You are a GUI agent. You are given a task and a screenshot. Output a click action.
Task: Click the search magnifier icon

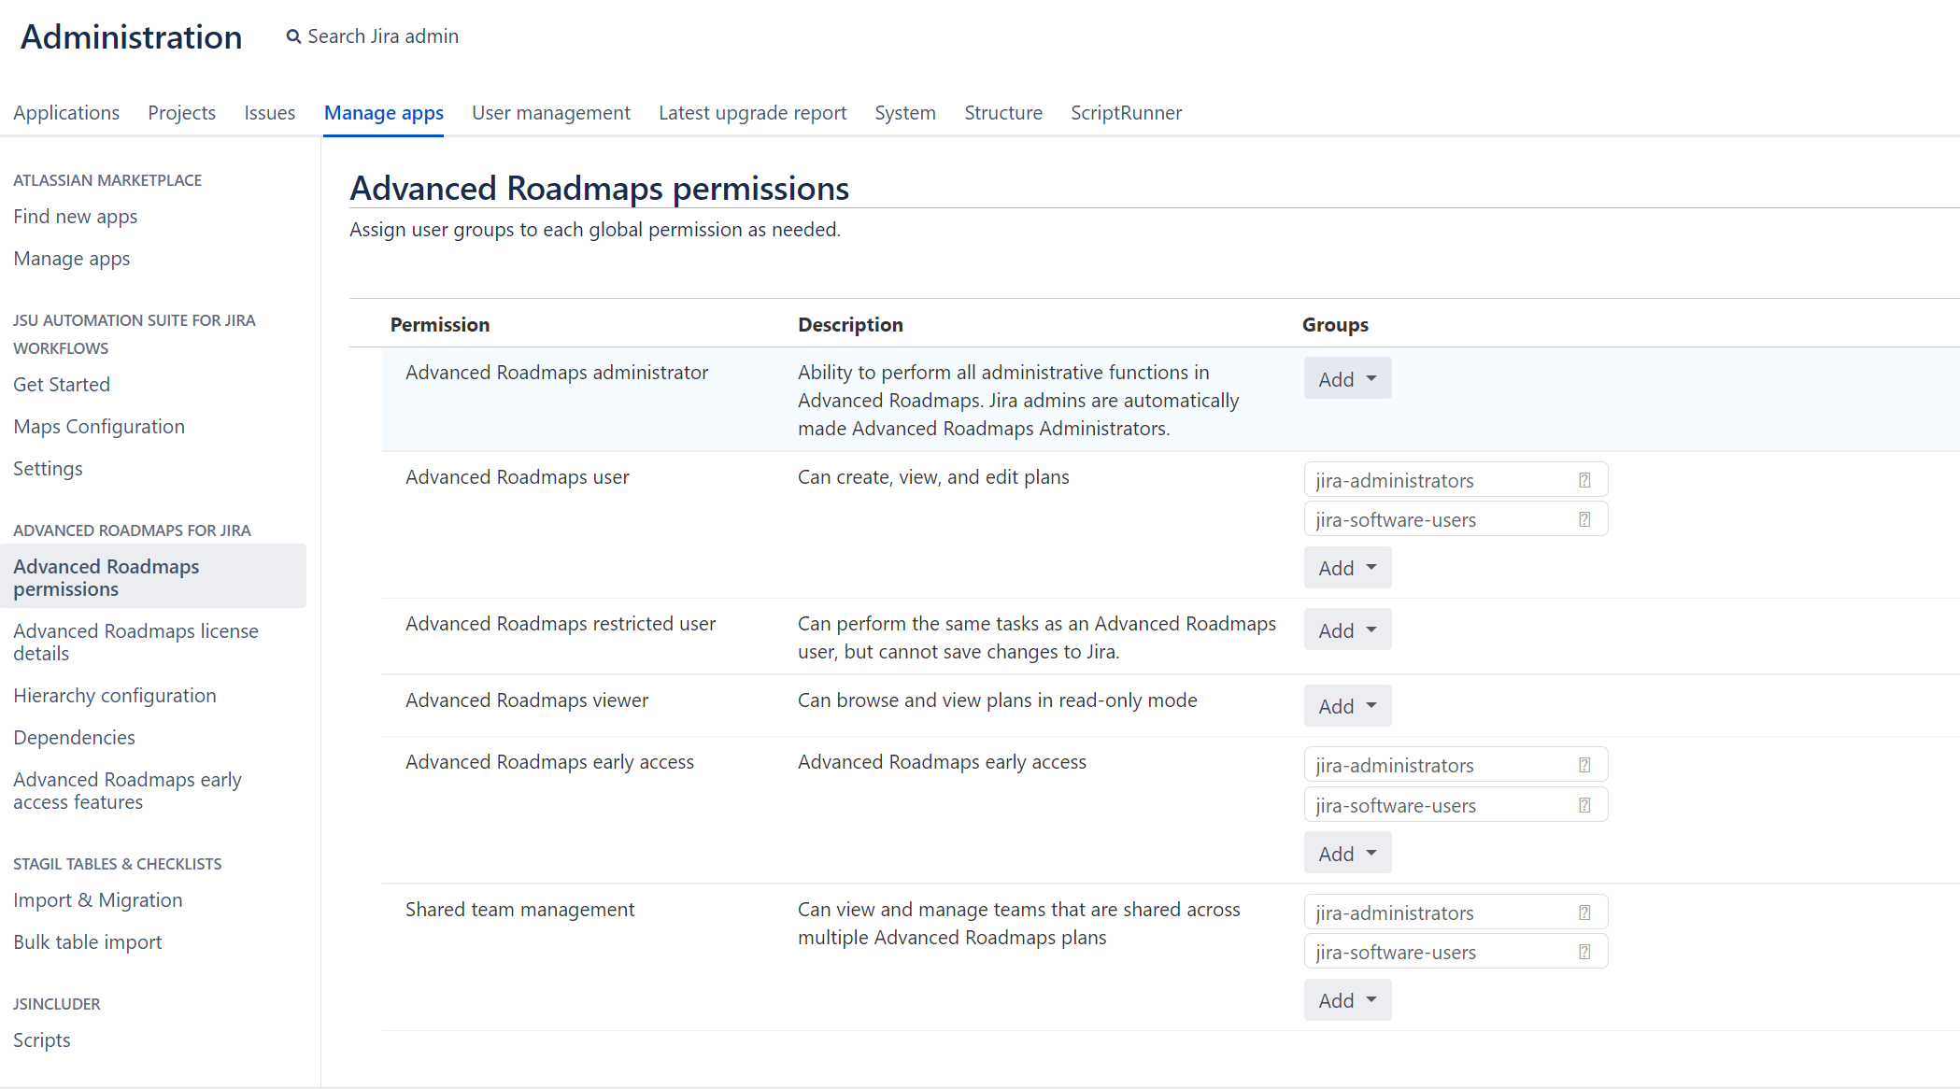[293, 35]
